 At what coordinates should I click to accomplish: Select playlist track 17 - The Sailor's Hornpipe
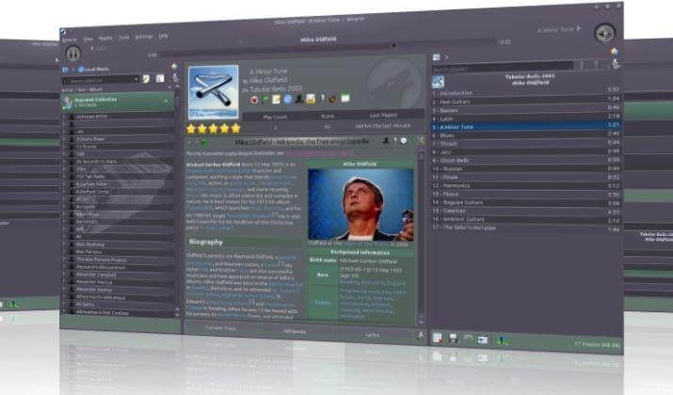coord(526,228)
